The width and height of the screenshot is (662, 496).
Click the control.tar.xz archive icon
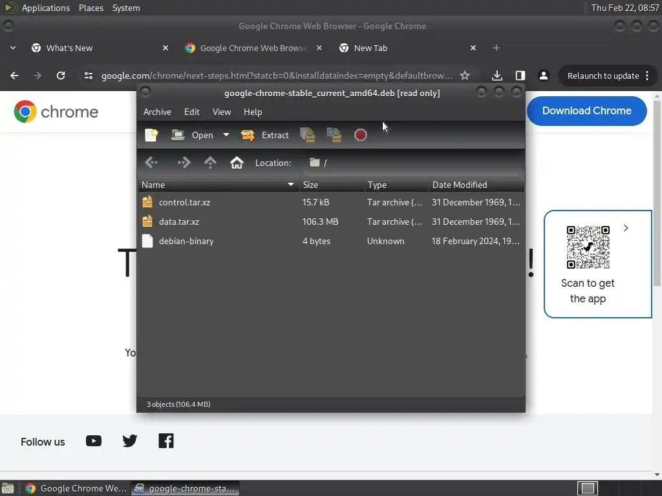[147, 202]
